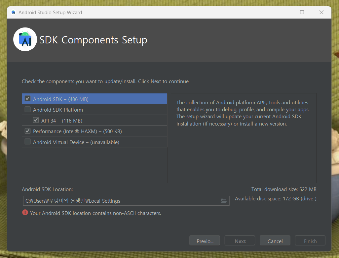The image size is (339, 258).
Task: Click the Android SDK Location: label
Action: pos(47,189)
